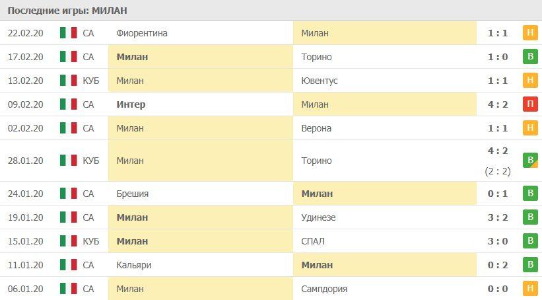Image resolution: width=542 pixels, height=300 pixels.
Task: Click the green В badge for Milan–Torino 1:0
Action: pos(529,57)
